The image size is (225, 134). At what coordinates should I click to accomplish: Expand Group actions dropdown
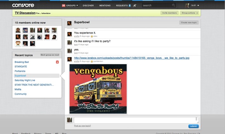tap(190, 13)
